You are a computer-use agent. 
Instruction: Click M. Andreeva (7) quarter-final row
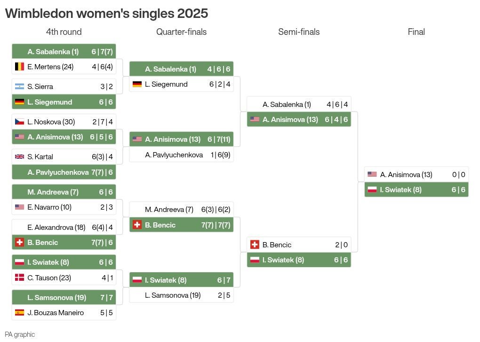click(x=182, y=210)
